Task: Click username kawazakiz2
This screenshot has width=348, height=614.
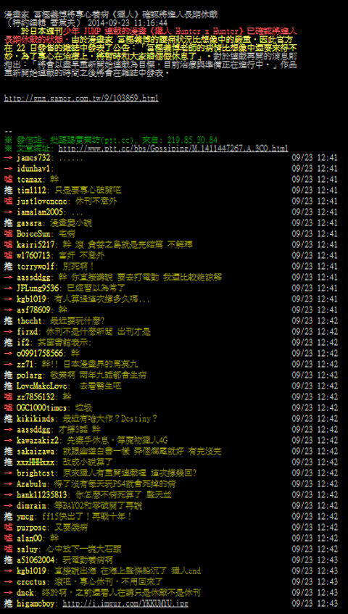Action: click(x=38, y=441)
